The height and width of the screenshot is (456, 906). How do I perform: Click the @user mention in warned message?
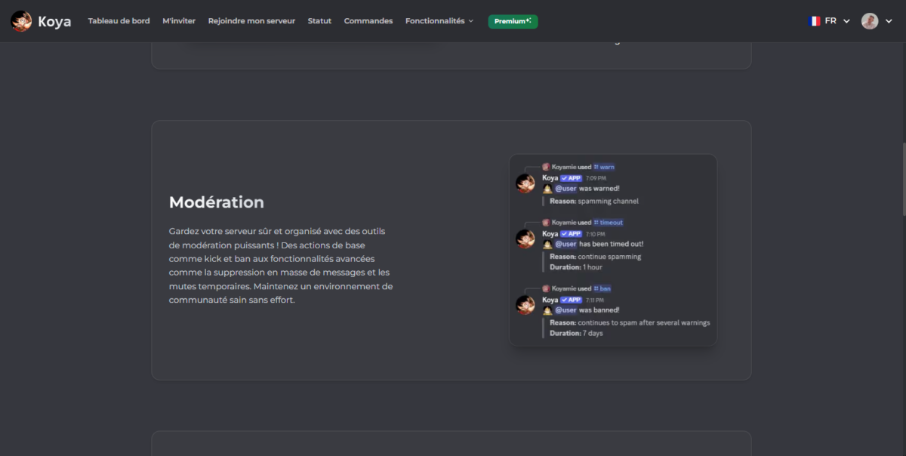point(566,189)
